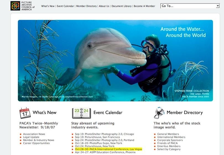Select Member Directory in top navigation

[x=86, y=6]
